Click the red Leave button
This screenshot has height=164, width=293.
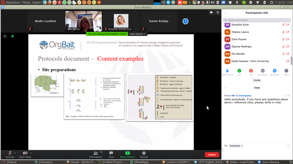(x=212, y=155)
